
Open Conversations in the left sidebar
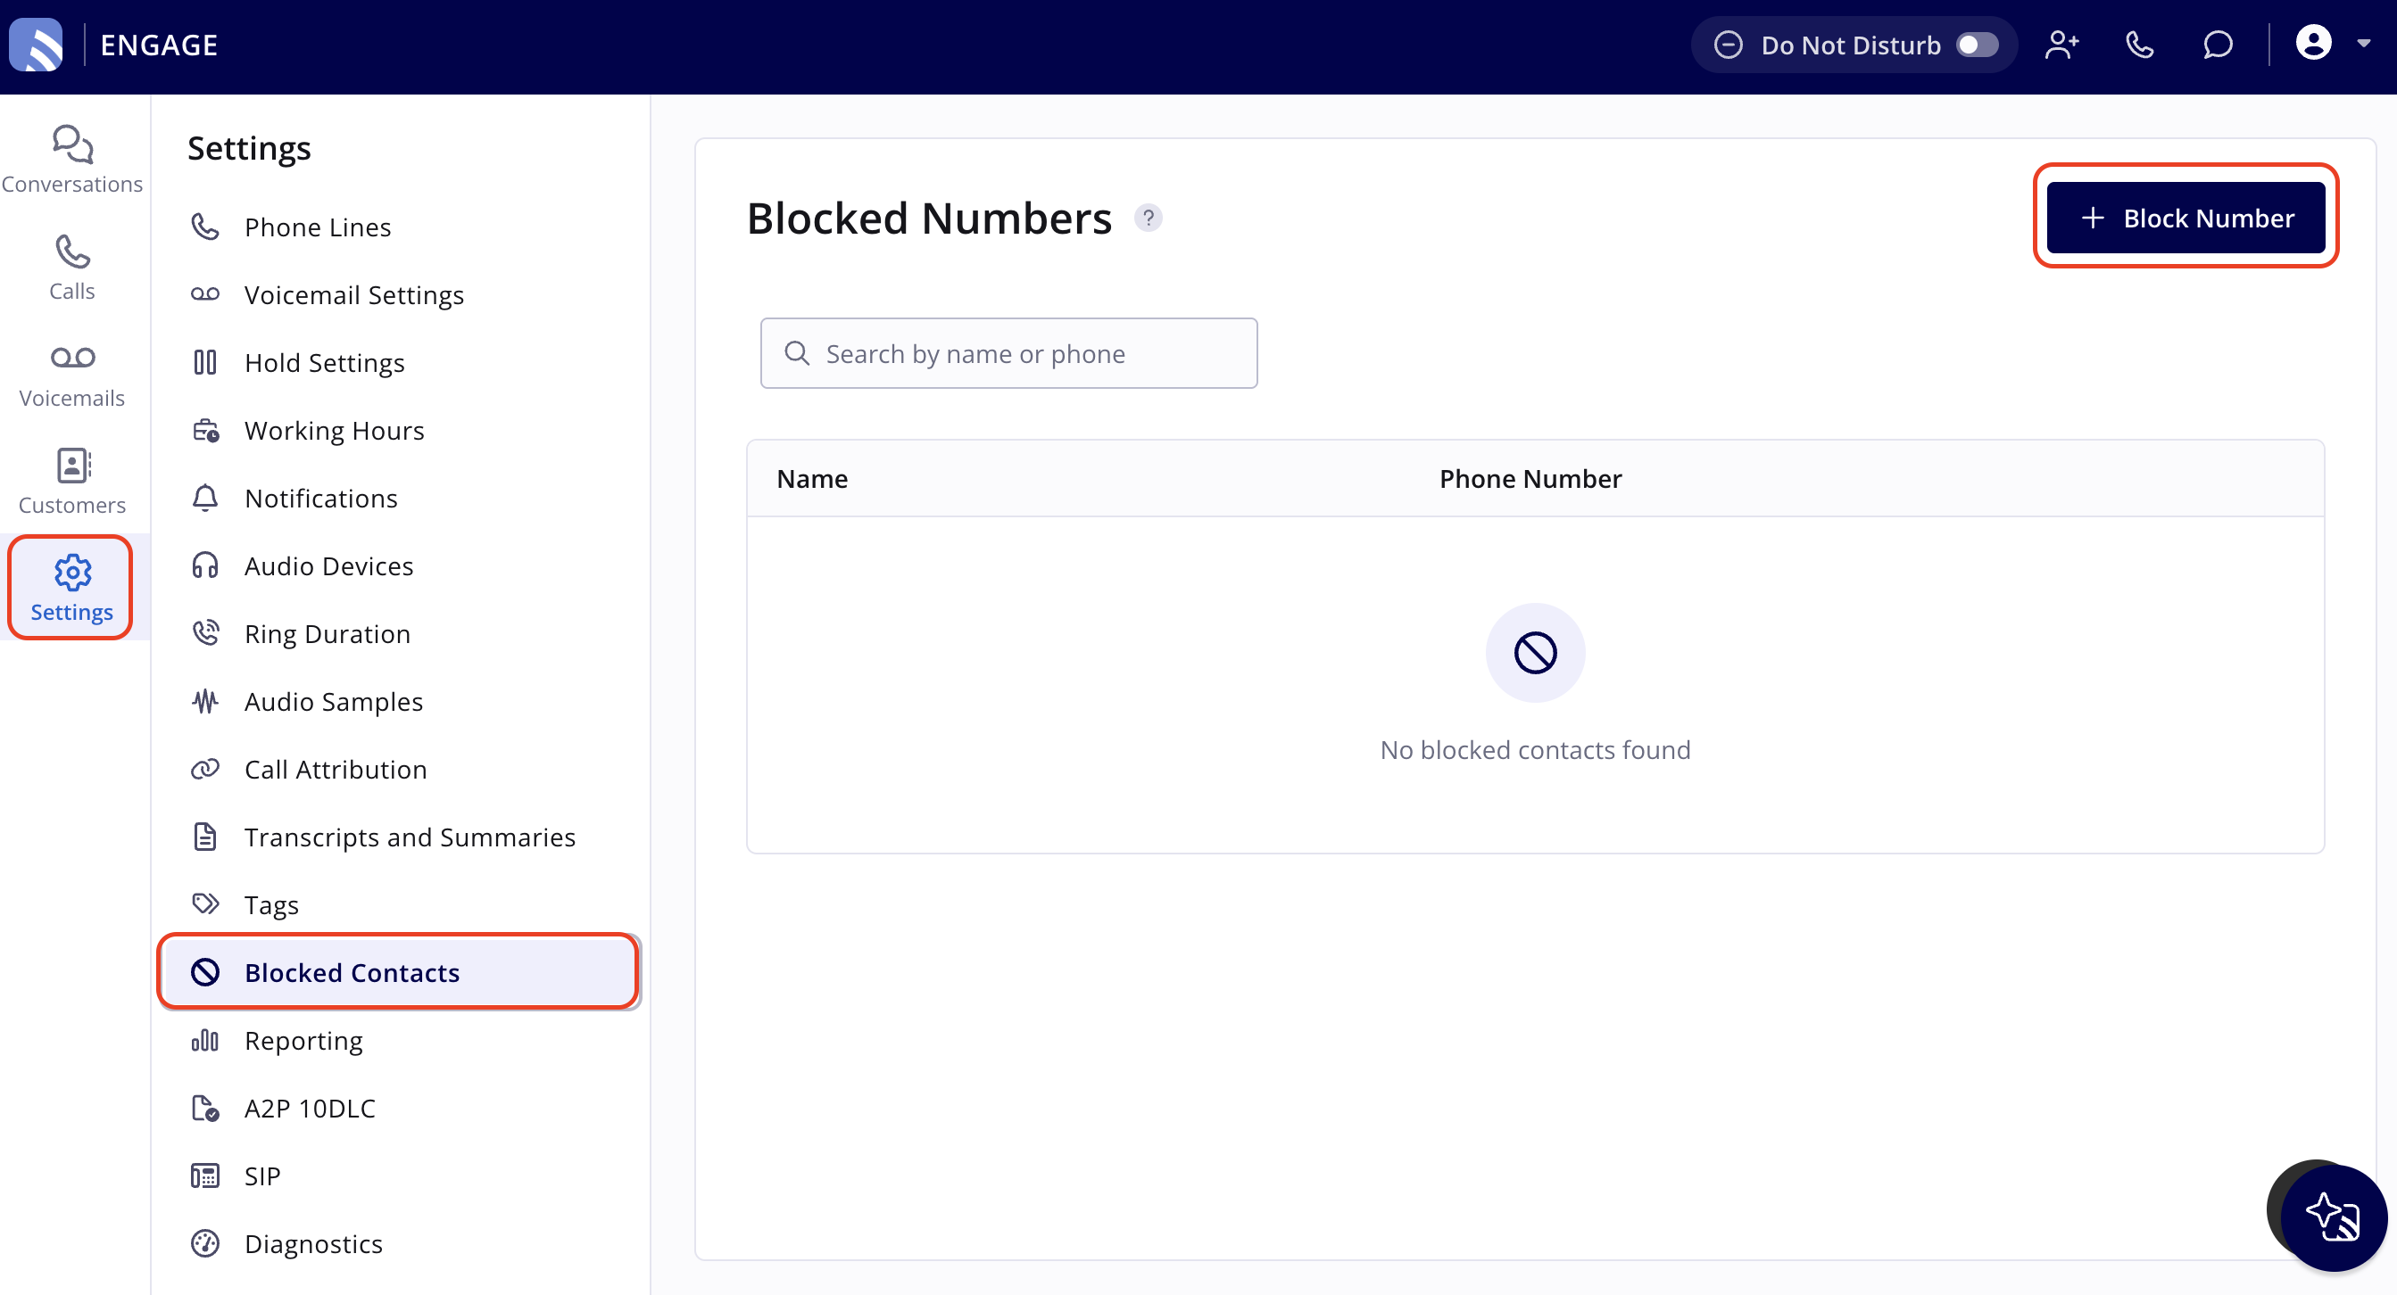click(72, 160)
